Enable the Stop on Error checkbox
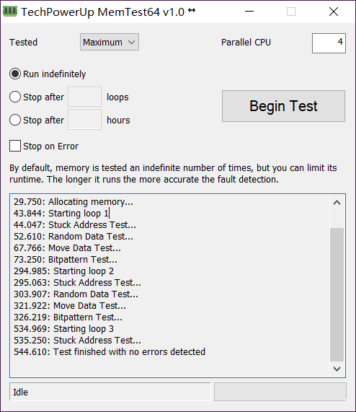This screenshot has height=412, width=356. point(15,146)
